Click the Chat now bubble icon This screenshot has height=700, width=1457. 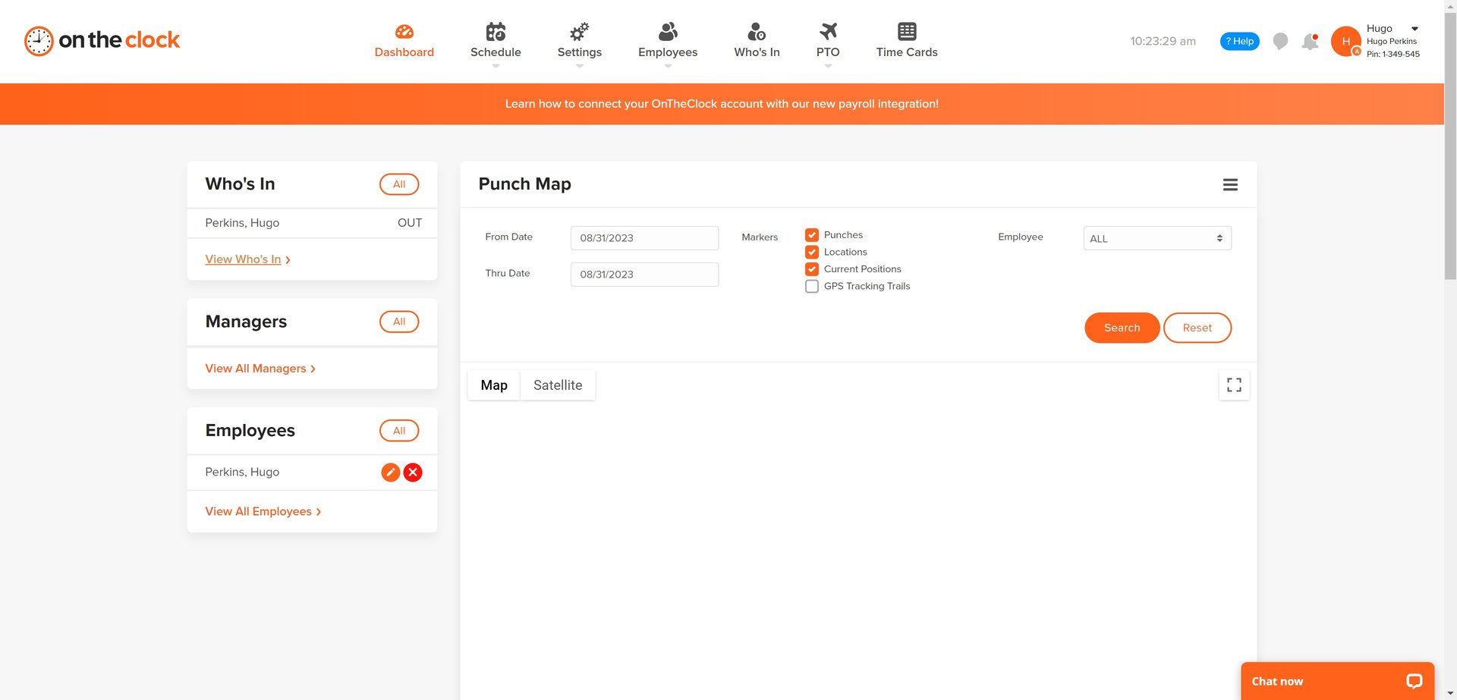pyautogui.click(x=1414, y=681)
